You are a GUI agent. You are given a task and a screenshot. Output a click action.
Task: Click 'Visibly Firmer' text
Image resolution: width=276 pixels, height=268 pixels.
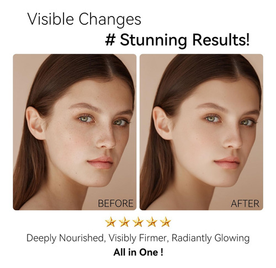pos(139,238)
